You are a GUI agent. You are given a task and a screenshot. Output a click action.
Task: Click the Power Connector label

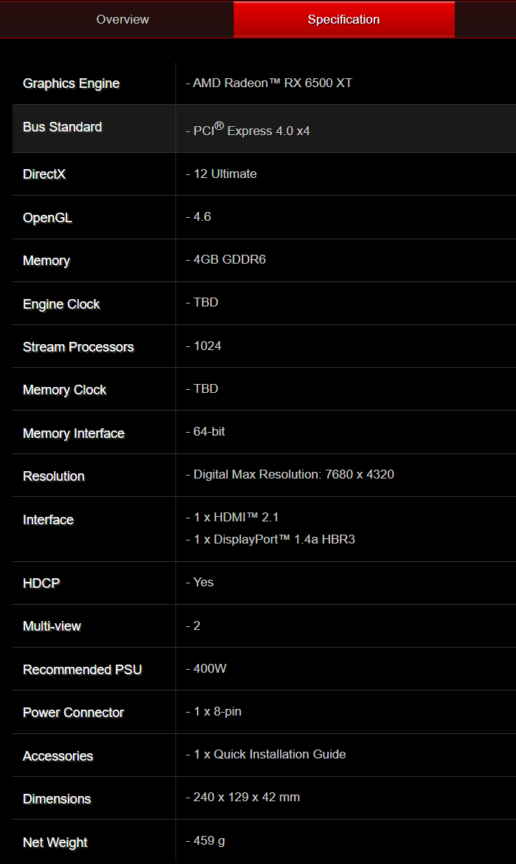click(73, 713)
